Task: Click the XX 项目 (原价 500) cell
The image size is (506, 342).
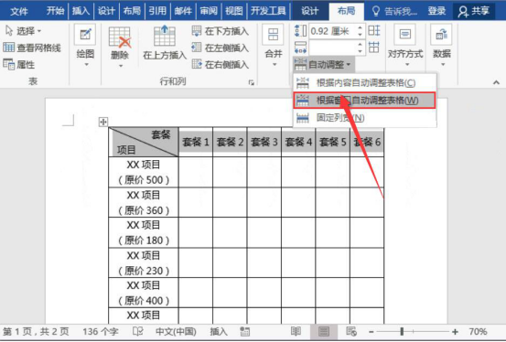Action: tap(144, 172)
